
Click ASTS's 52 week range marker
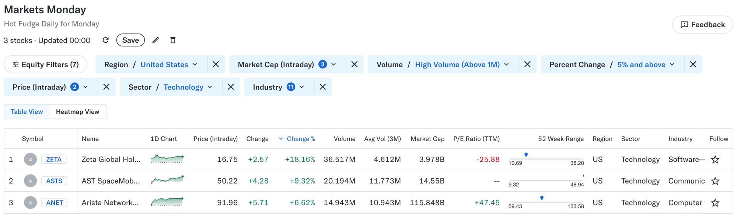tap(583, 176)
